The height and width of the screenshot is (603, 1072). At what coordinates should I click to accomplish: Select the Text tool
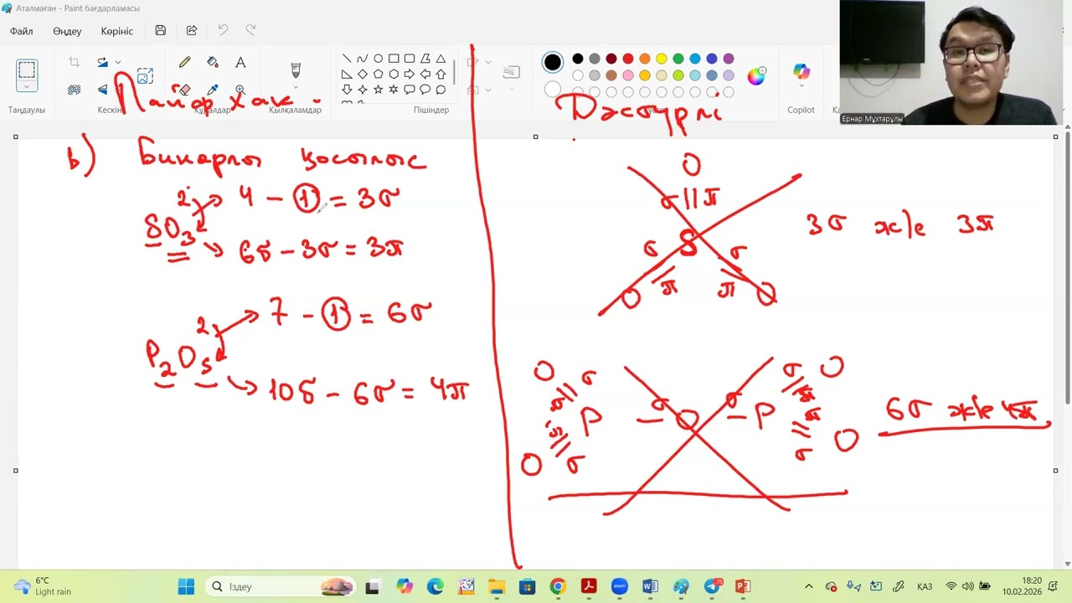[x=240, y=63]
